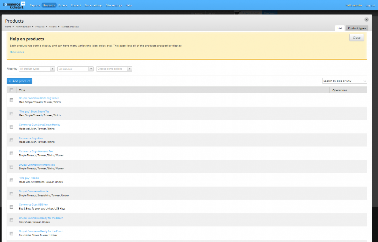Click the Commerce Kickstart logo

[x=14, y=5]
